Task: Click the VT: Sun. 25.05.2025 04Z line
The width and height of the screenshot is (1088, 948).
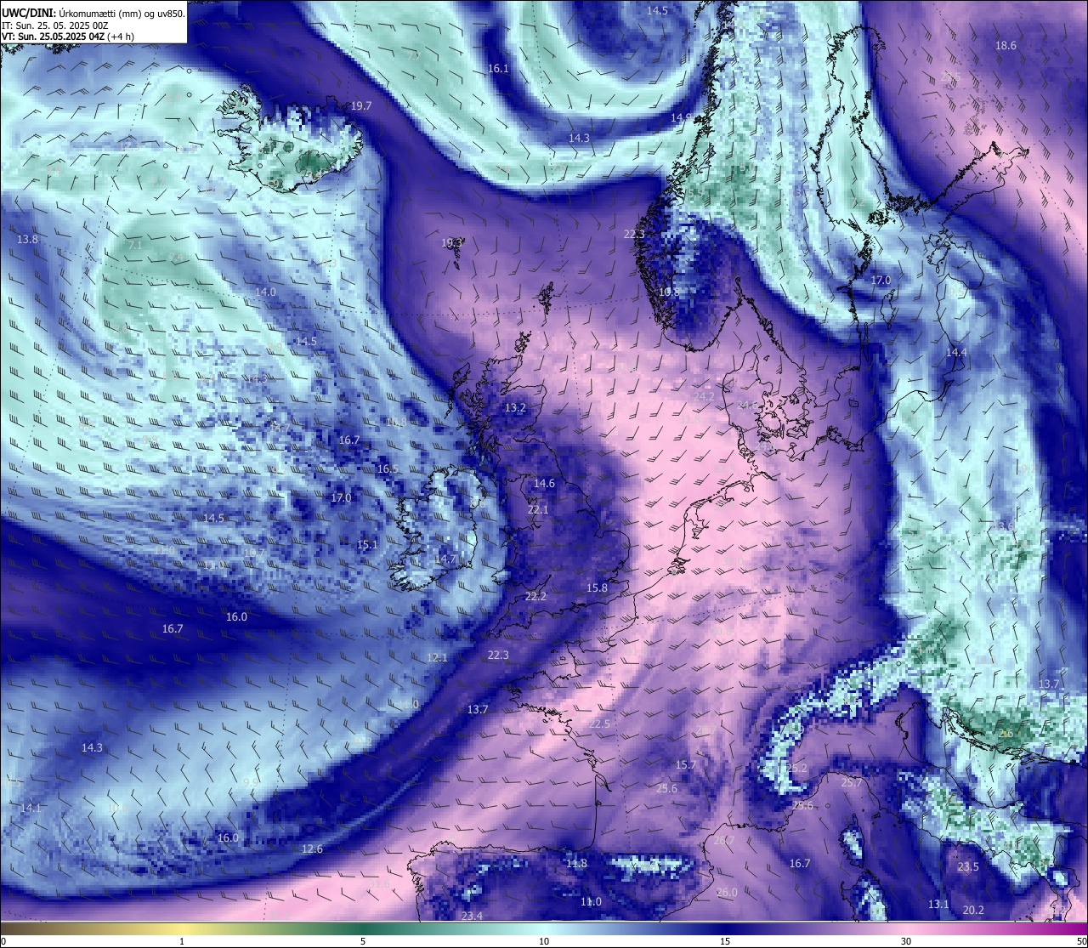Action: 68,37
